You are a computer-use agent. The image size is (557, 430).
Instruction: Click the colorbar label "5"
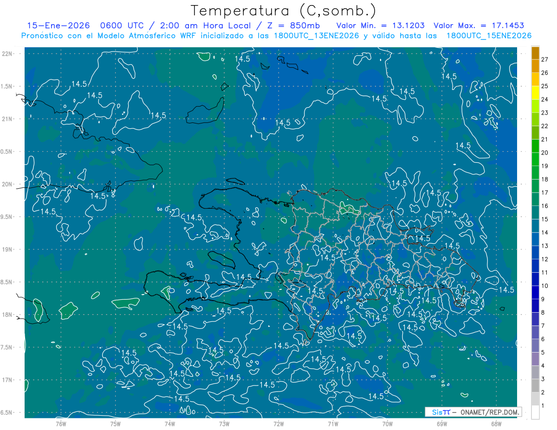click(x=543, y=353)
